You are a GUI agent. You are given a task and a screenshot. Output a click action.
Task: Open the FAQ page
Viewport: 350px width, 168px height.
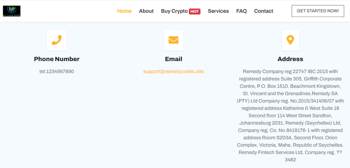click(241, 11)
